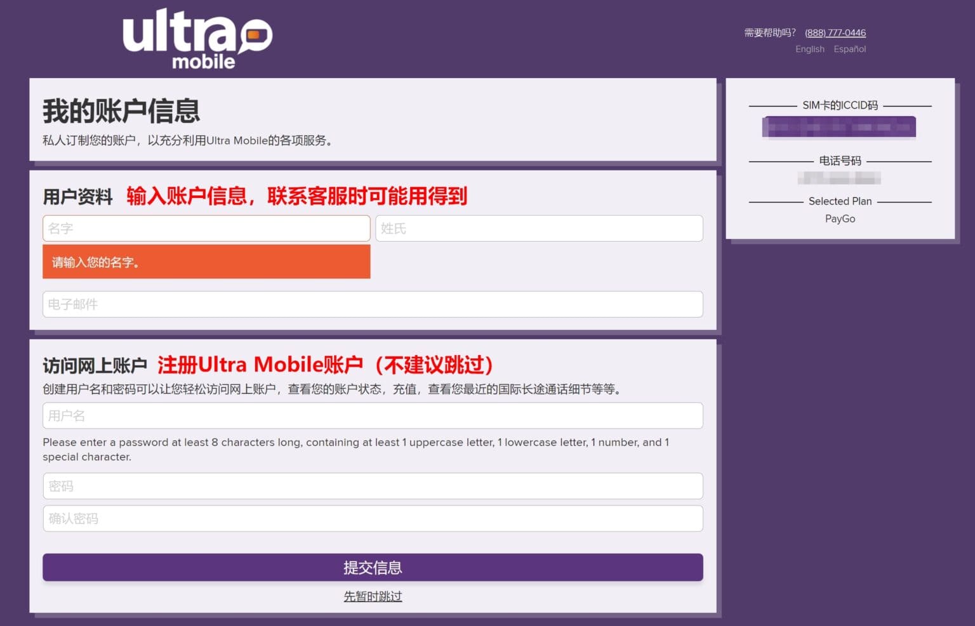
Task: Click into the username (用户名) field
Action: click(373, 415)
